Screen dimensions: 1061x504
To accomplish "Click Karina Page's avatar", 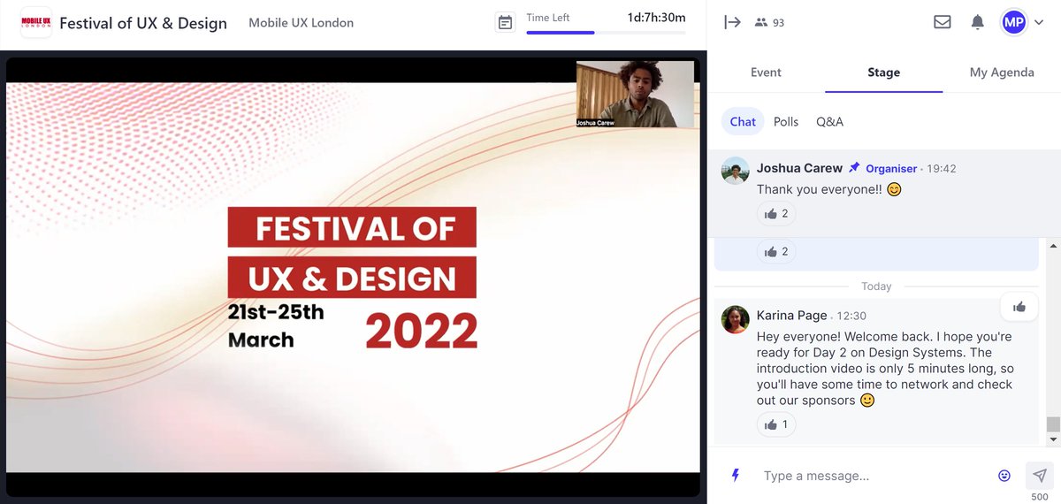I will point(736,320).
